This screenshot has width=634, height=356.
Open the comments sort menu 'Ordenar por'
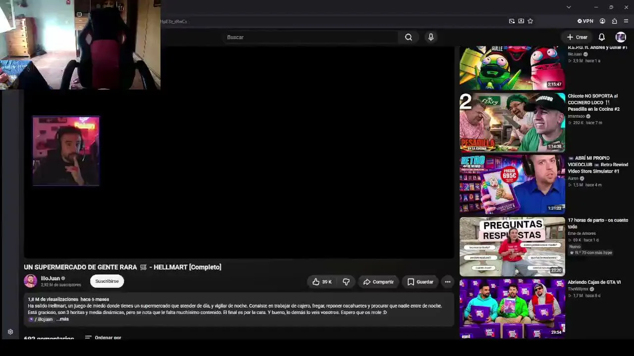[103, 338]
